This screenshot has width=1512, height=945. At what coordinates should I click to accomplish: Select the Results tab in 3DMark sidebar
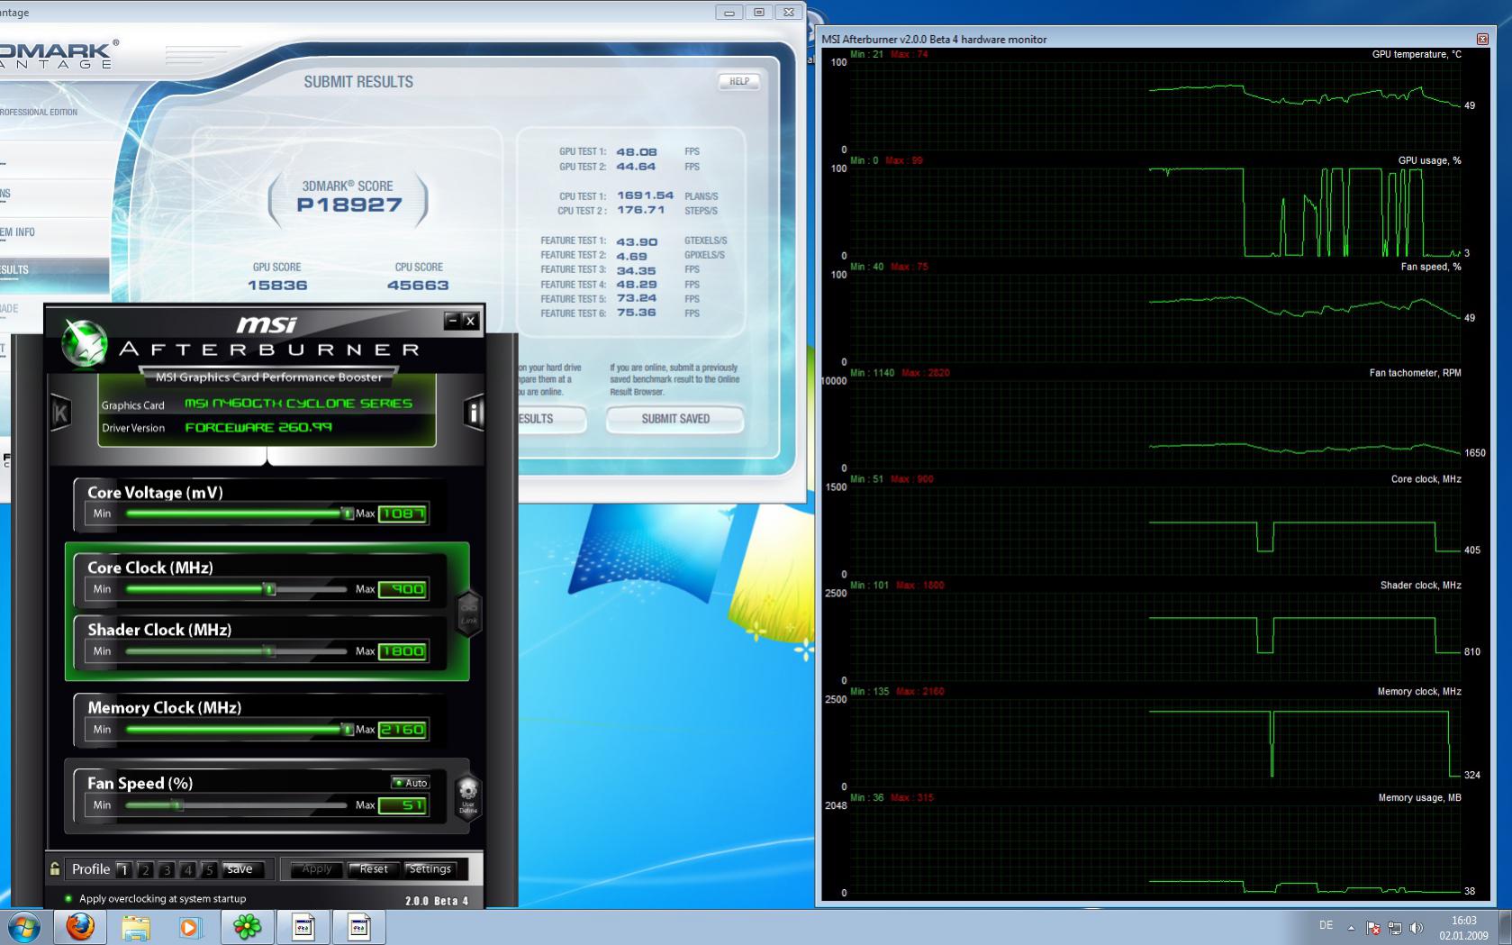click(x=53, y=269)
